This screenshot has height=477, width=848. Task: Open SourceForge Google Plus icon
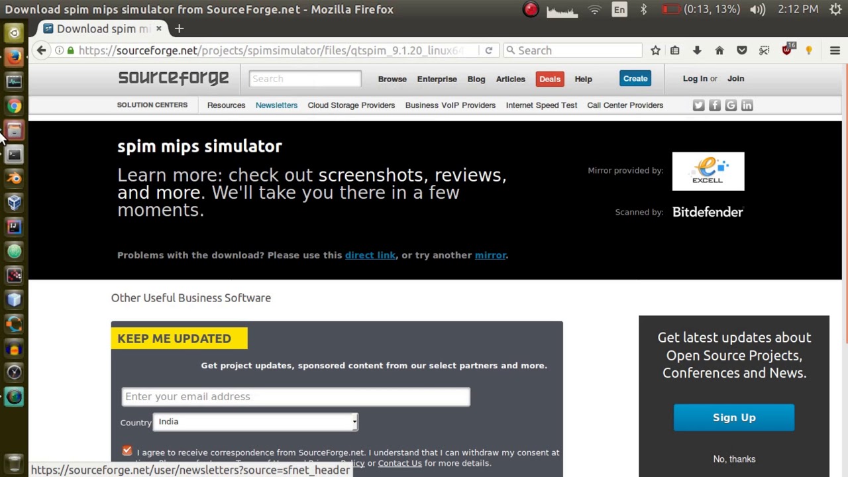click(731, 105)
